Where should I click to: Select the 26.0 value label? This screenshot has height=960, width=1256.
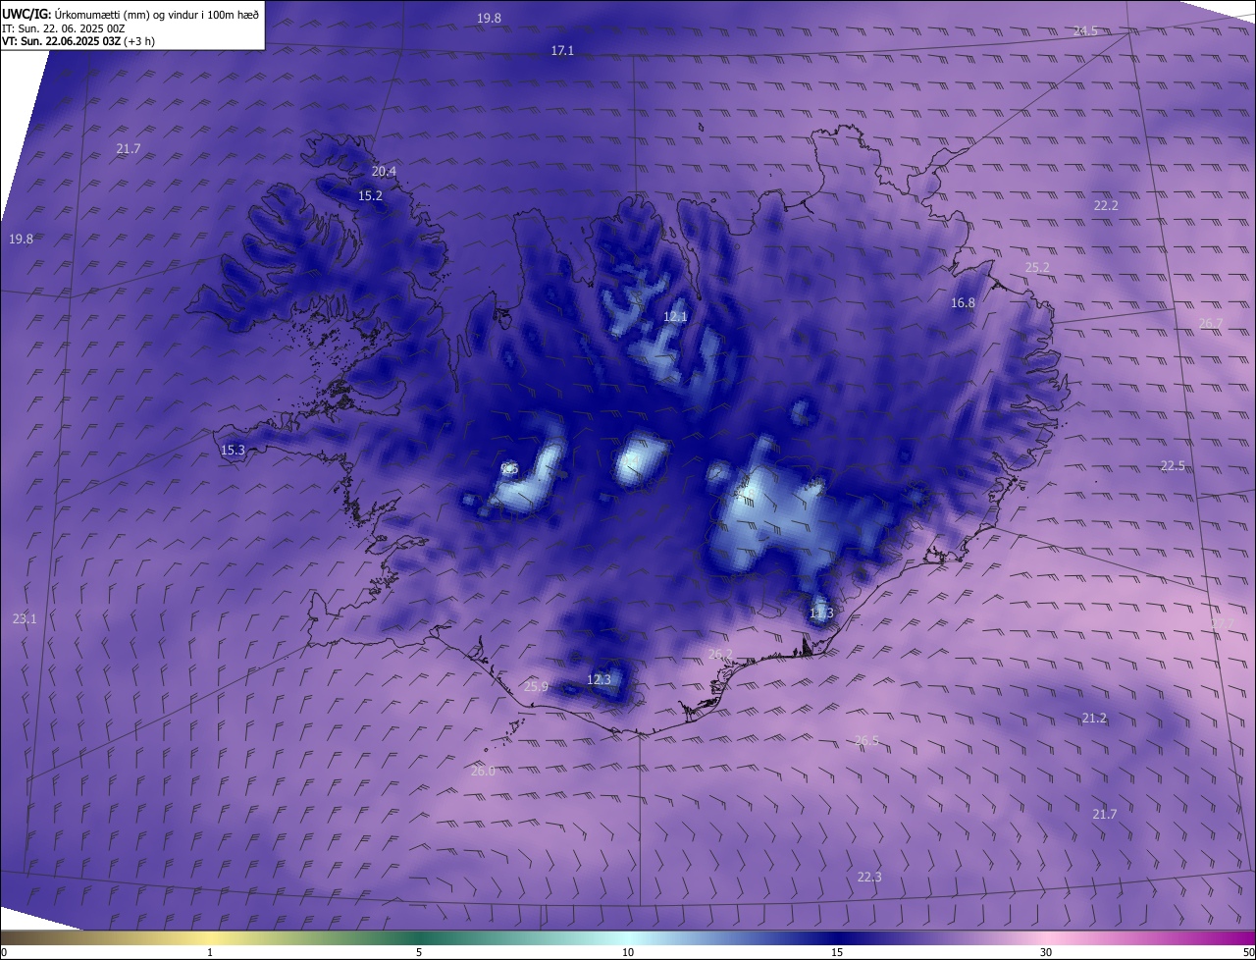pos(483,772)
